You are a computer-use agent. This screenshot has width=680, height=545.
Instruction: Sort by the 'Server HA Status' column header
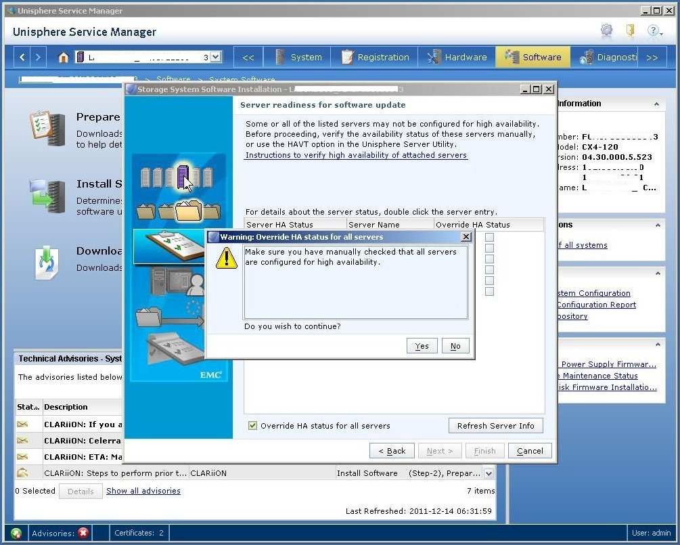295,224
